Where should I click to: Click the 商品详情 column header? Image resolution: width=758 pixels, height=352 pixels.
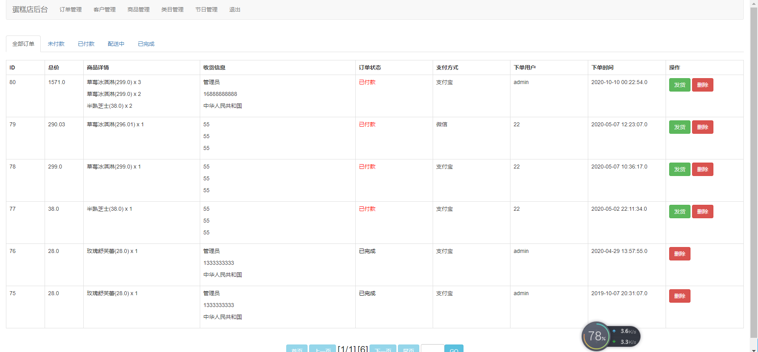[98, 67]
